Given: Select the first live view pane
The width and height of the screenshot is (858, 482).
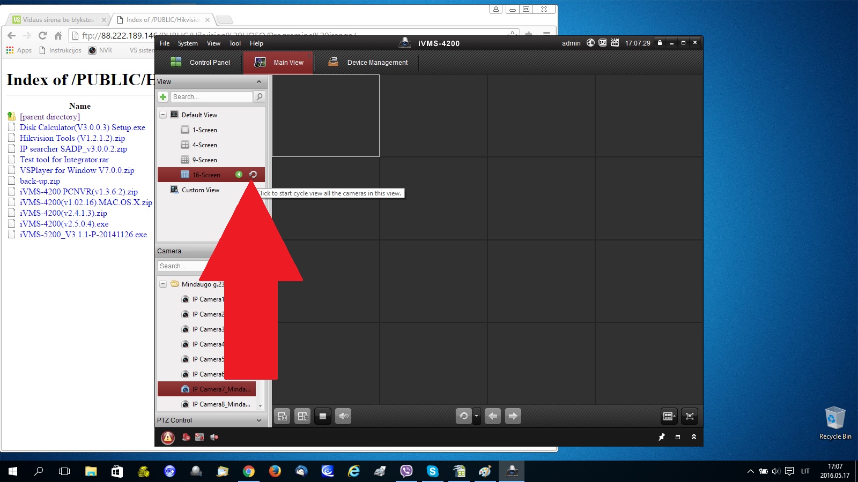Looking at the screenshot, I should click(326, 116).
